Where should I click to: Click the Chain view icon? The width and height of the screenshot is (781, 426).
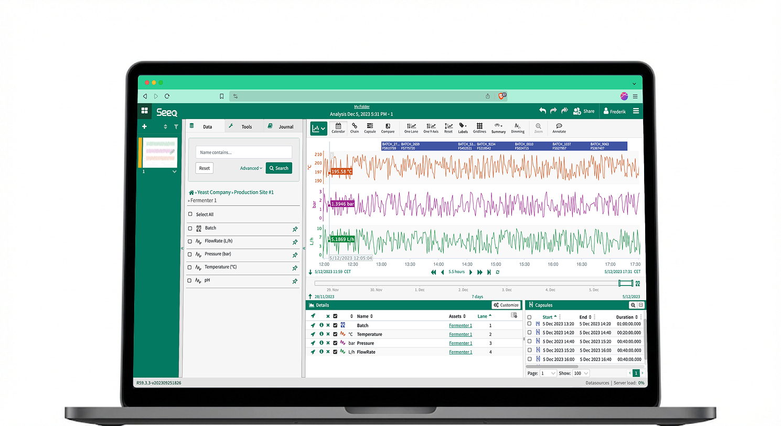pos(355,128)
